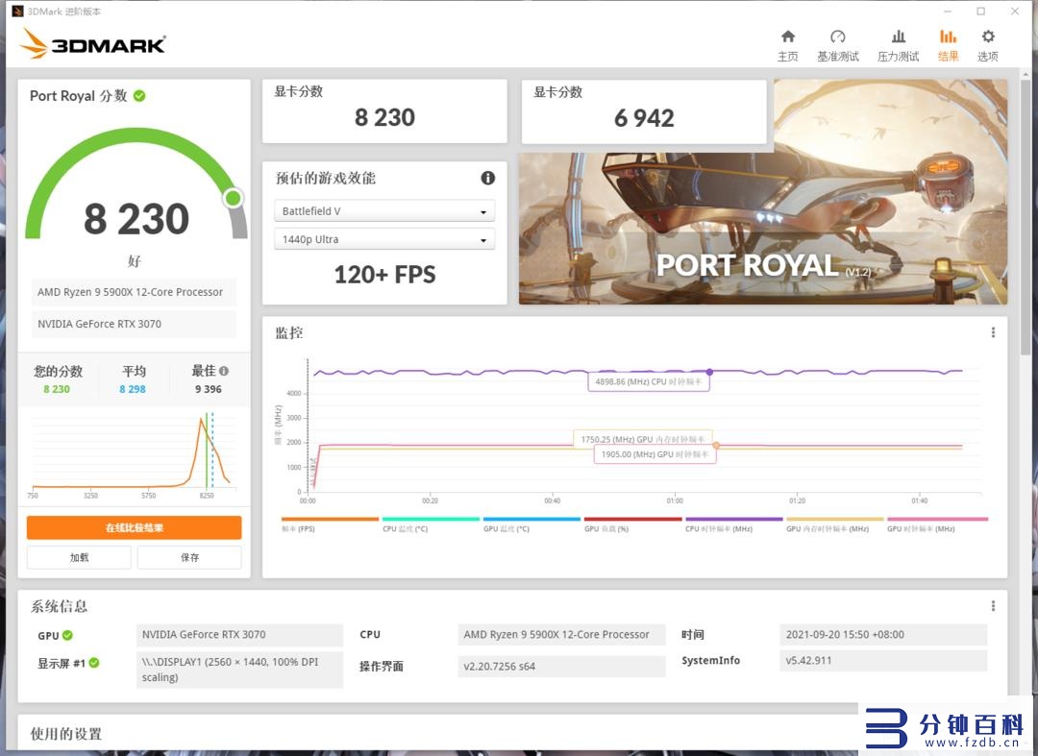Click the 3DMark app icon in the title bar
The image size is (1038, 756).
pyautogui.click(x=18, y=12)
